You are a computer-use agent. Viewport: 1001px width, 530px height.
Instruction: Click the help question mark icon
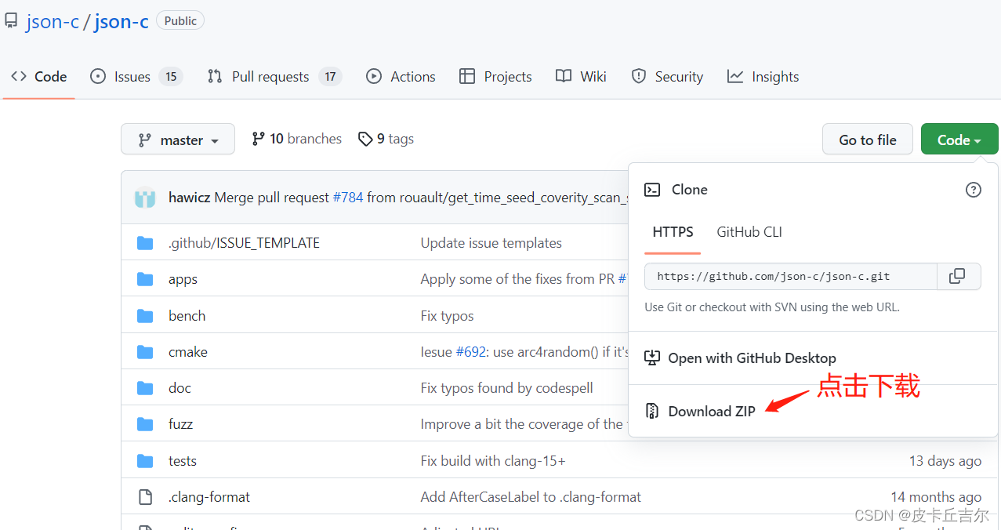973,190
